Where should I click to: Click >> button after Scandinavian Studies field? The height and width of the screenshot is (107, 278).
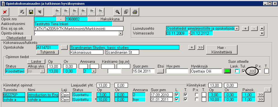point(200,48)
